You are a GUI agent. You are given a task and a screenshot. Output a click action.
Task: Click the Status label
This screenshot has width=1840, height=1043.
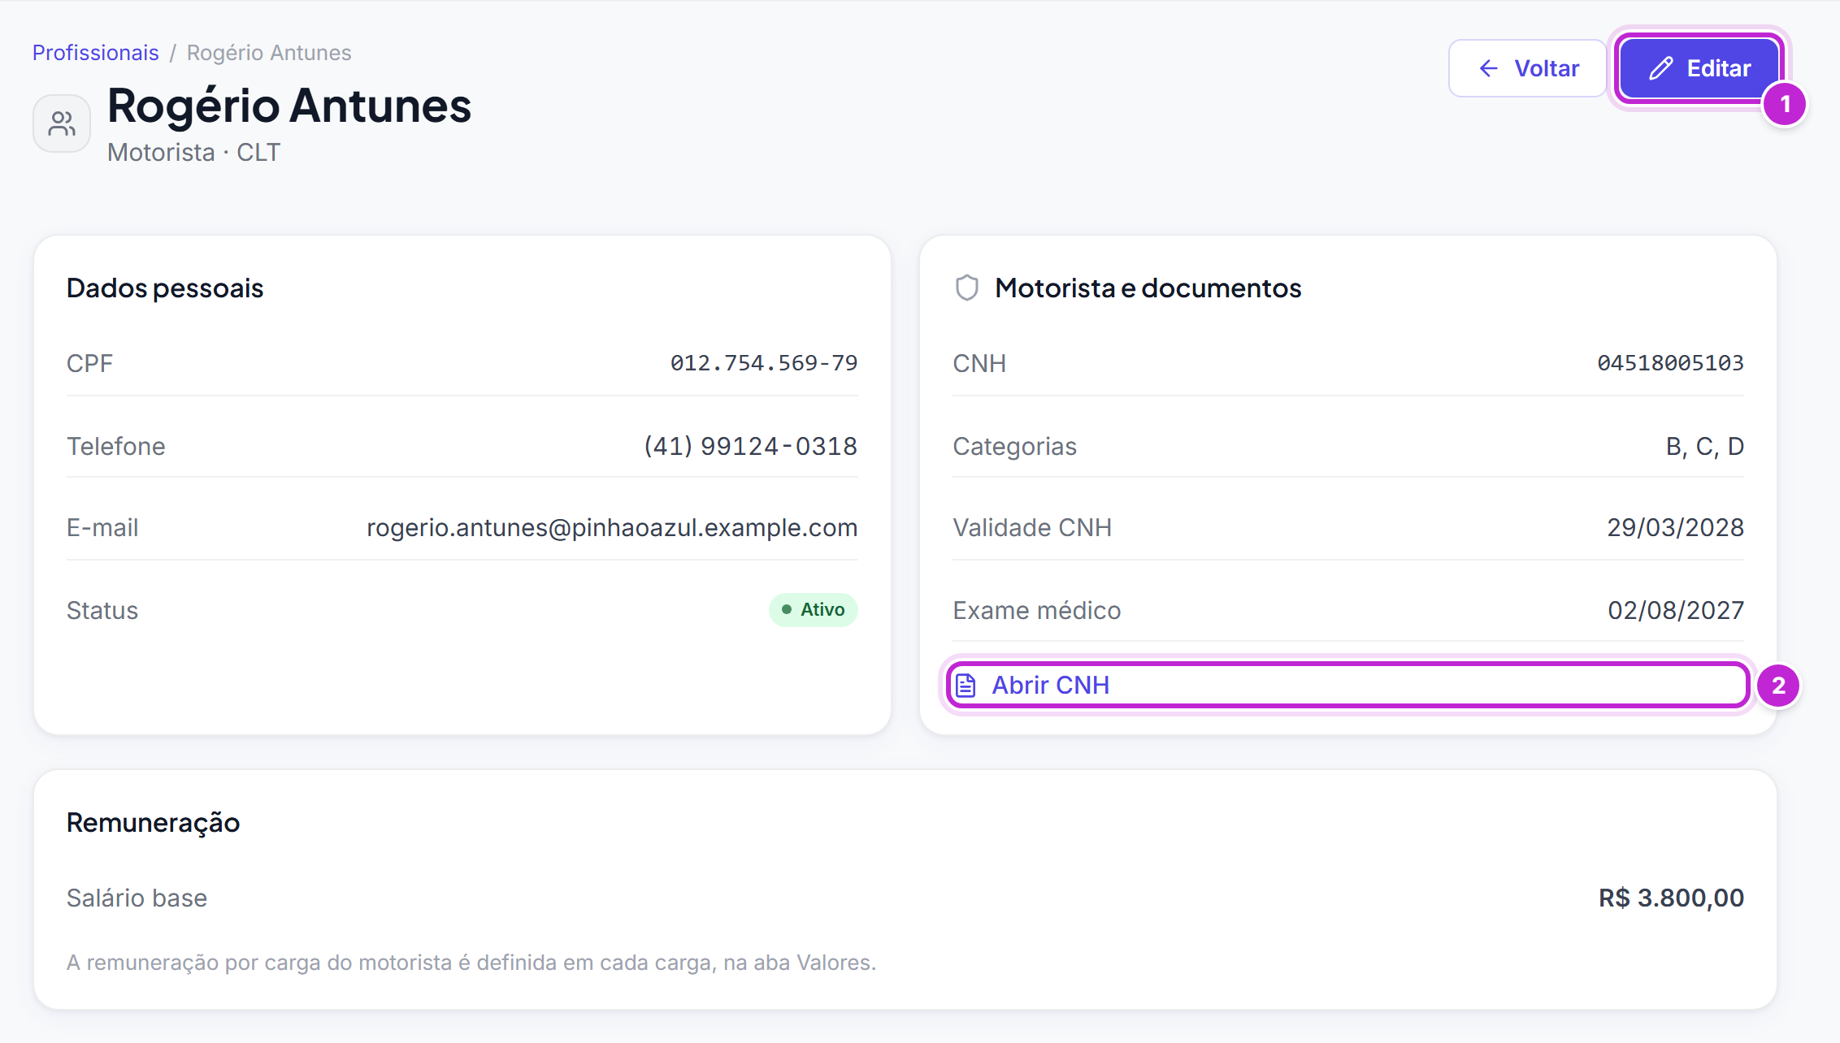pos(102,610)
